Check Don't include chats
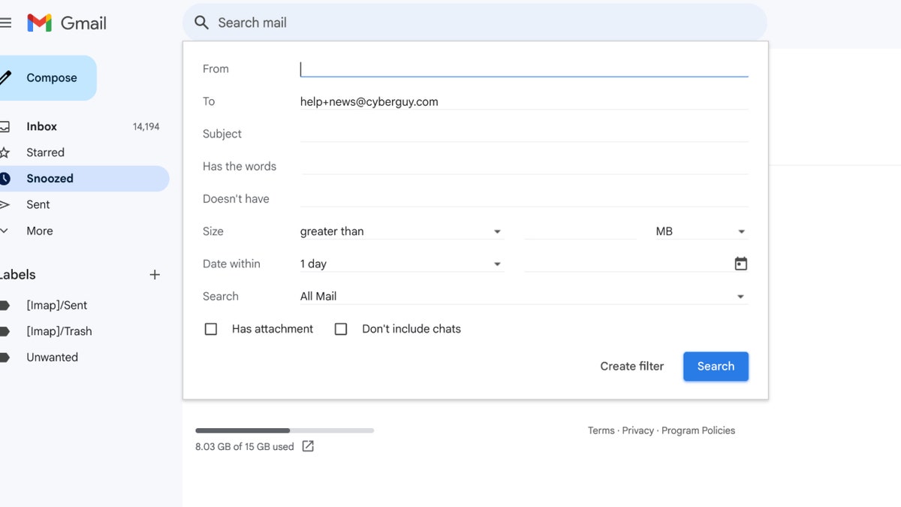 point(341,328)
